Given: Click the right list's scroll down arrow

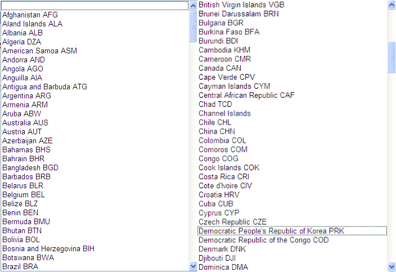Looking at the screenshot, I should point(391,266).
